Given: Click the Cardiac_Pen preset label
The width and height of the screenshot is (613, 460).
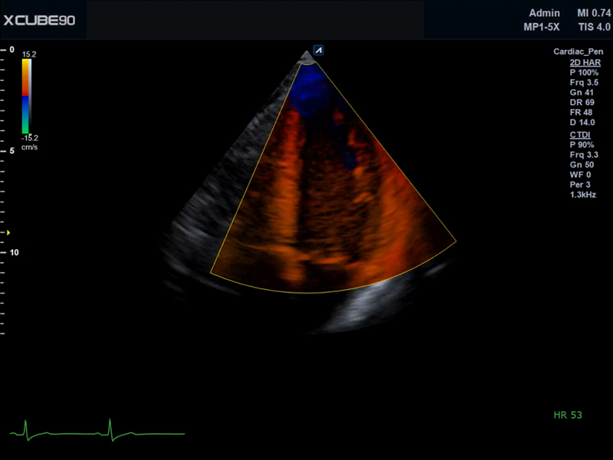Looking at the screenshot, I should click(579, 51).
